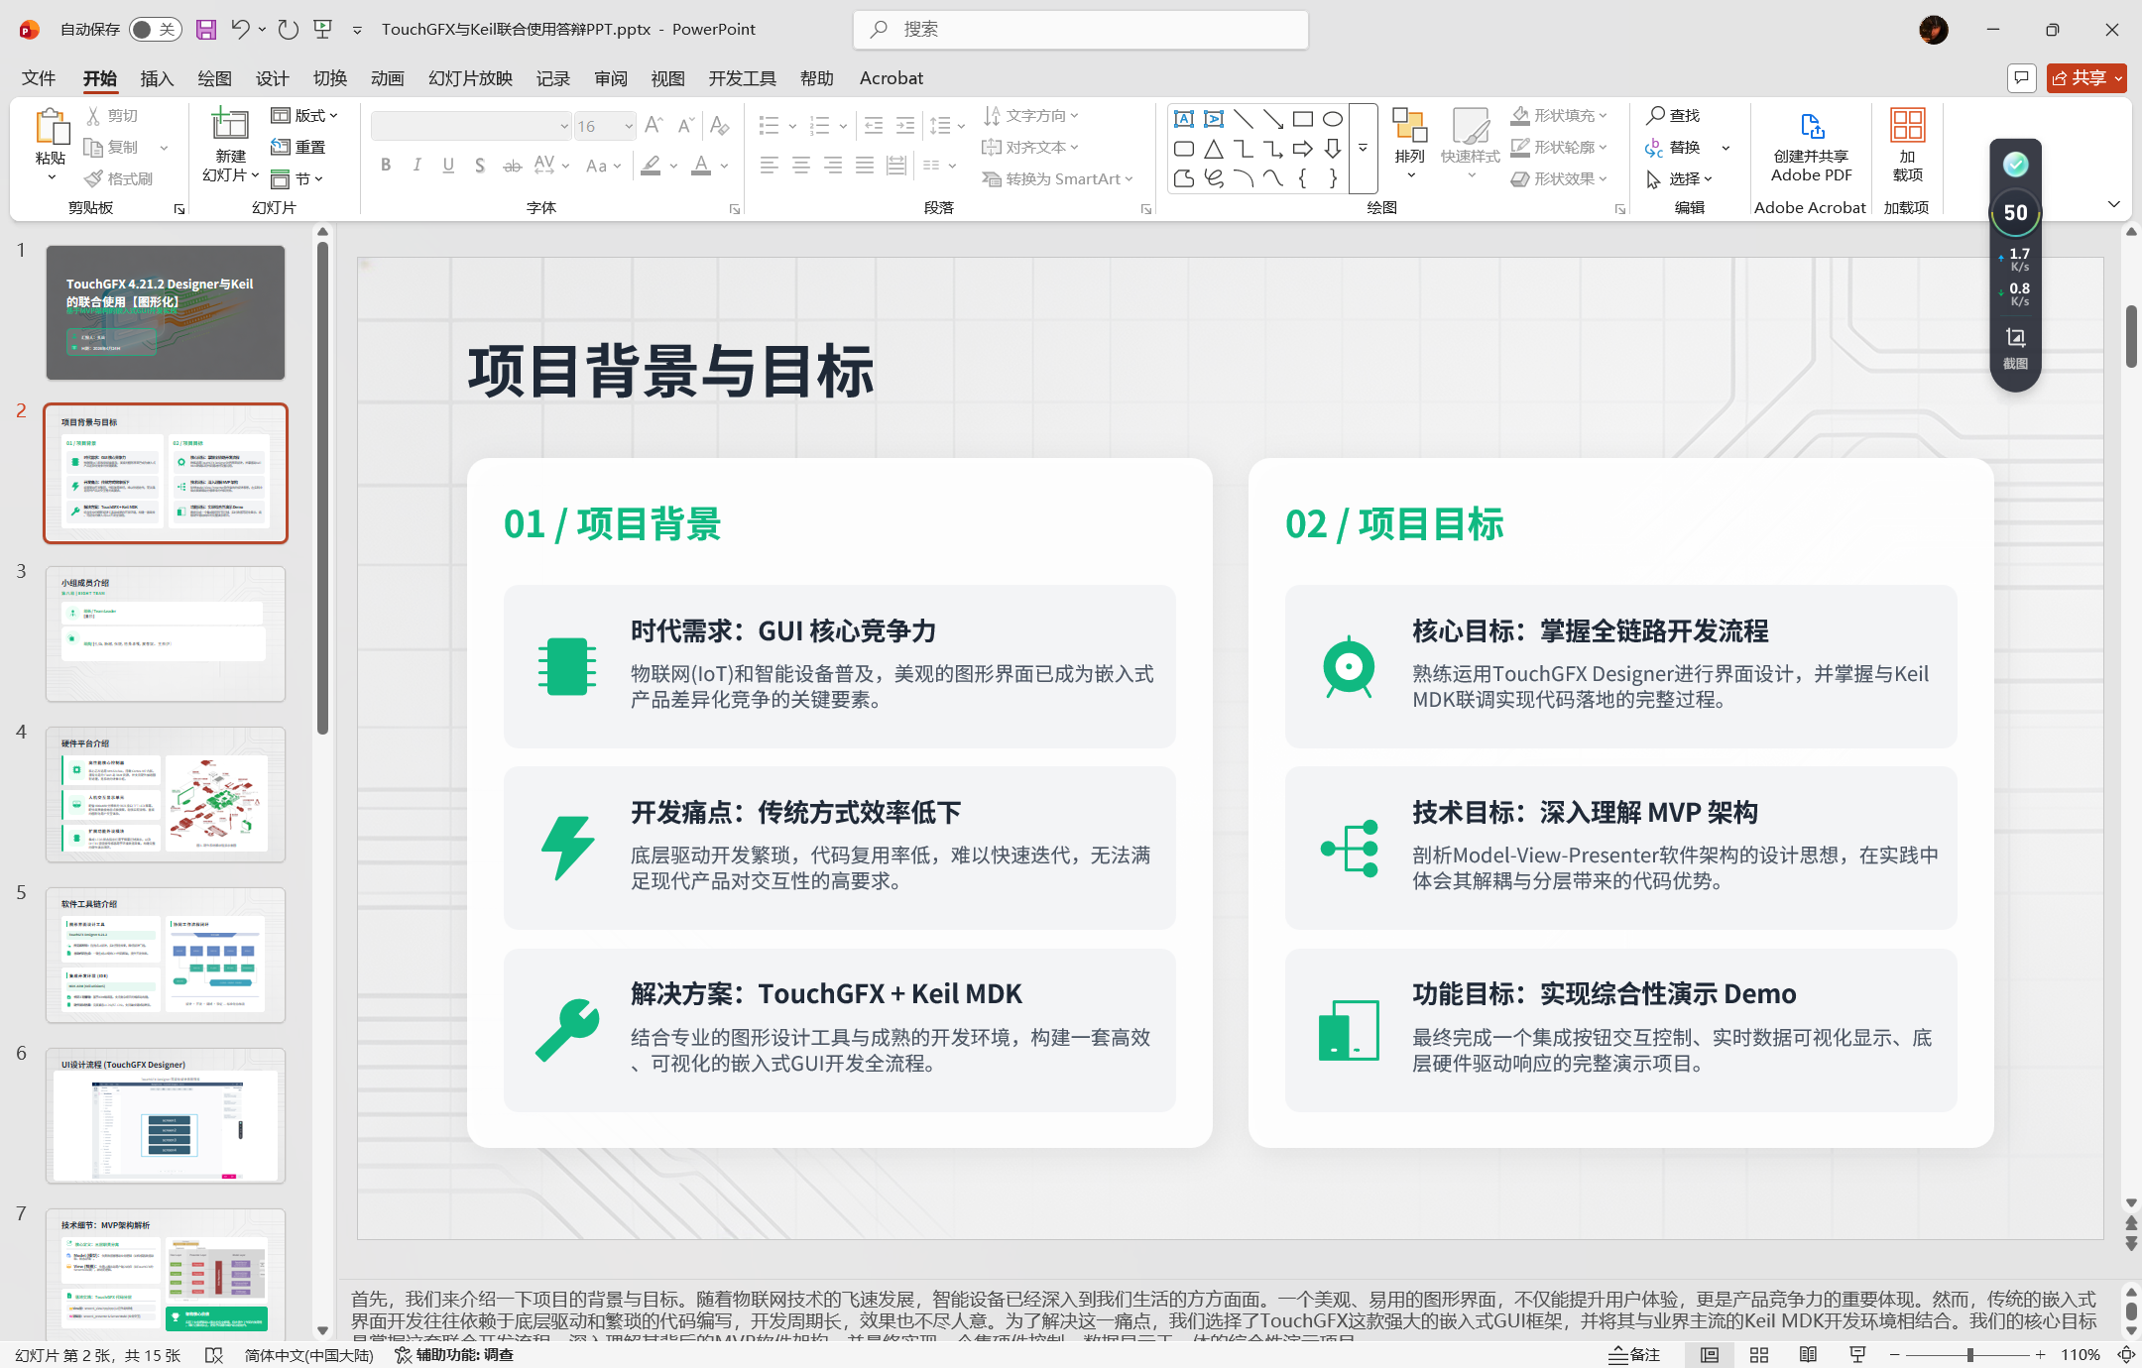Click the Undo arrow icon
The width and height of the screenshot is (2142, 1368).
click(x=240, y=30)
